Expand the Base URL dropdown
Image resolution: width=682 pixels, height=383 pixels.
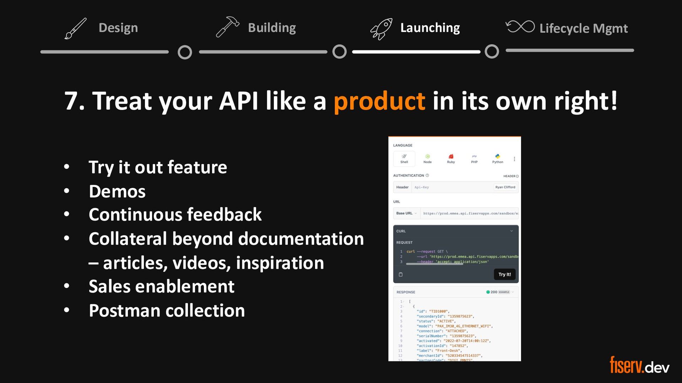(407, 213)
